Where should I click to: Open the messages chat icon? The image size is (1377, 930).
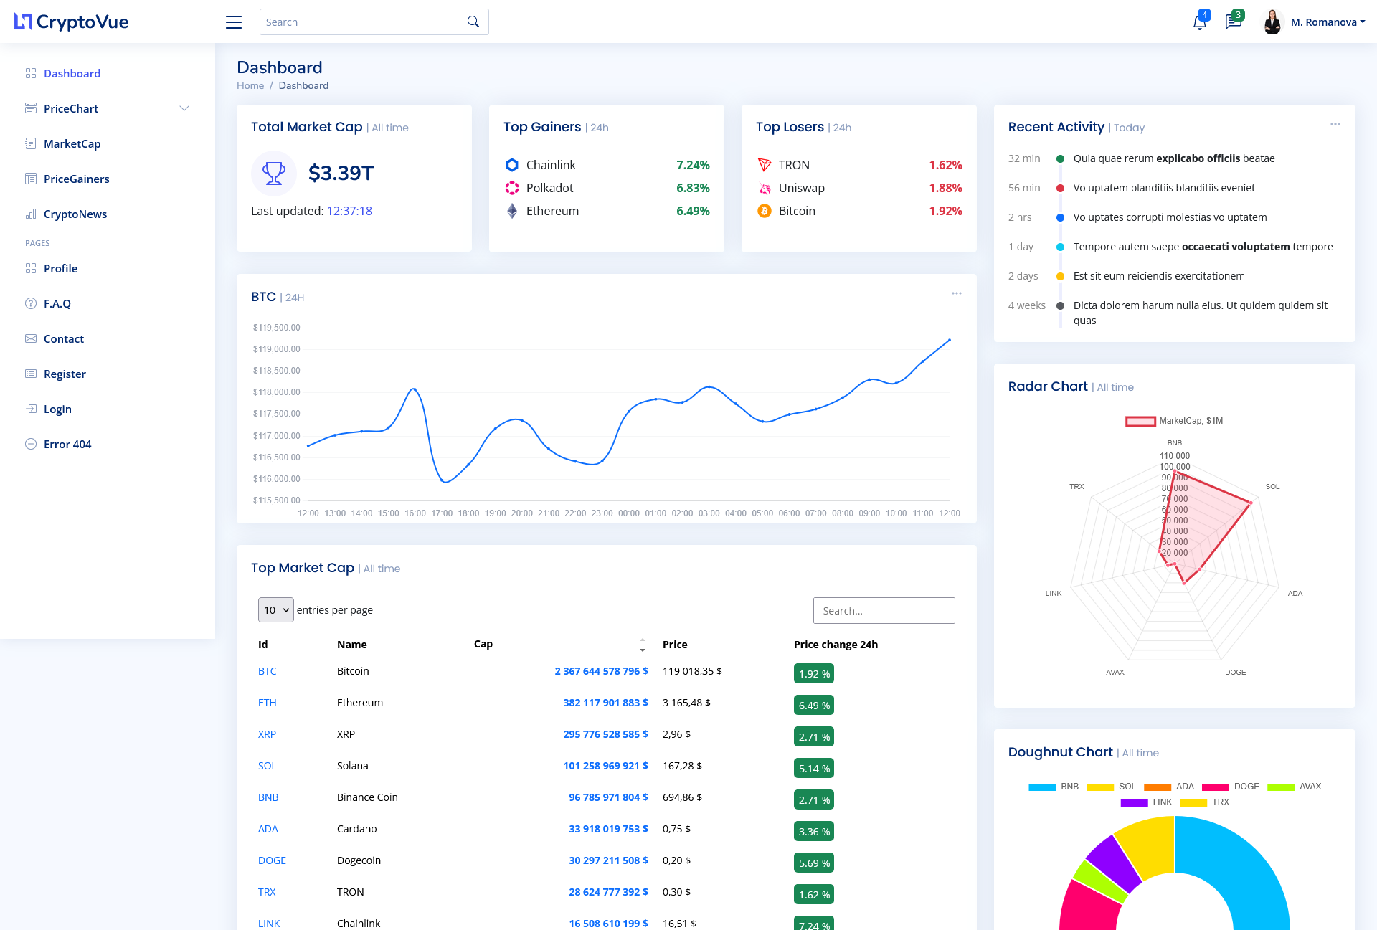click(x=1234, y=22)
